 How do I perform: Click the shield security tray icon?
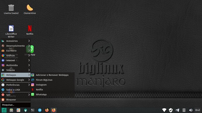click(x=171, y=110)
